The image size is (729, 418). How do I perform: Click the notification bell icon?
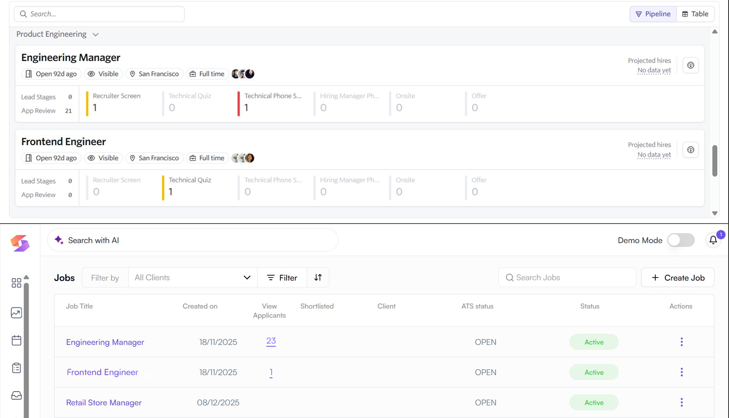pos(713,240)
